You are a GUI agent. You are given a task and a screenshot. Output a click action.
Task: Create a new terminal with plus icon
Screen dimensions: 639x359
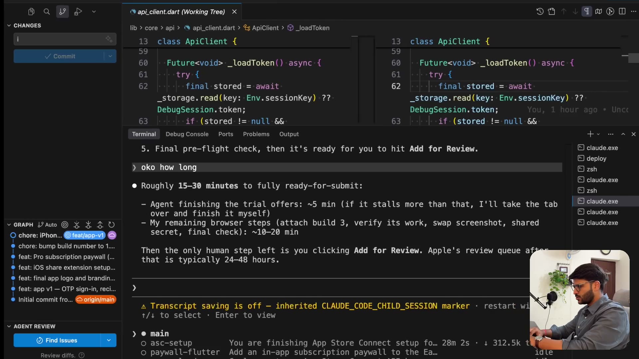coord(590,134)
